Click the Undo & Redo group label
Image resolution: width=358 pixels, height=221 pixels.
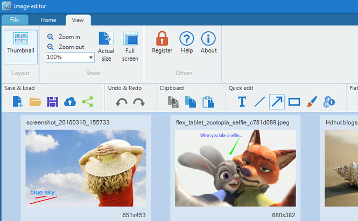click(125, 88)
